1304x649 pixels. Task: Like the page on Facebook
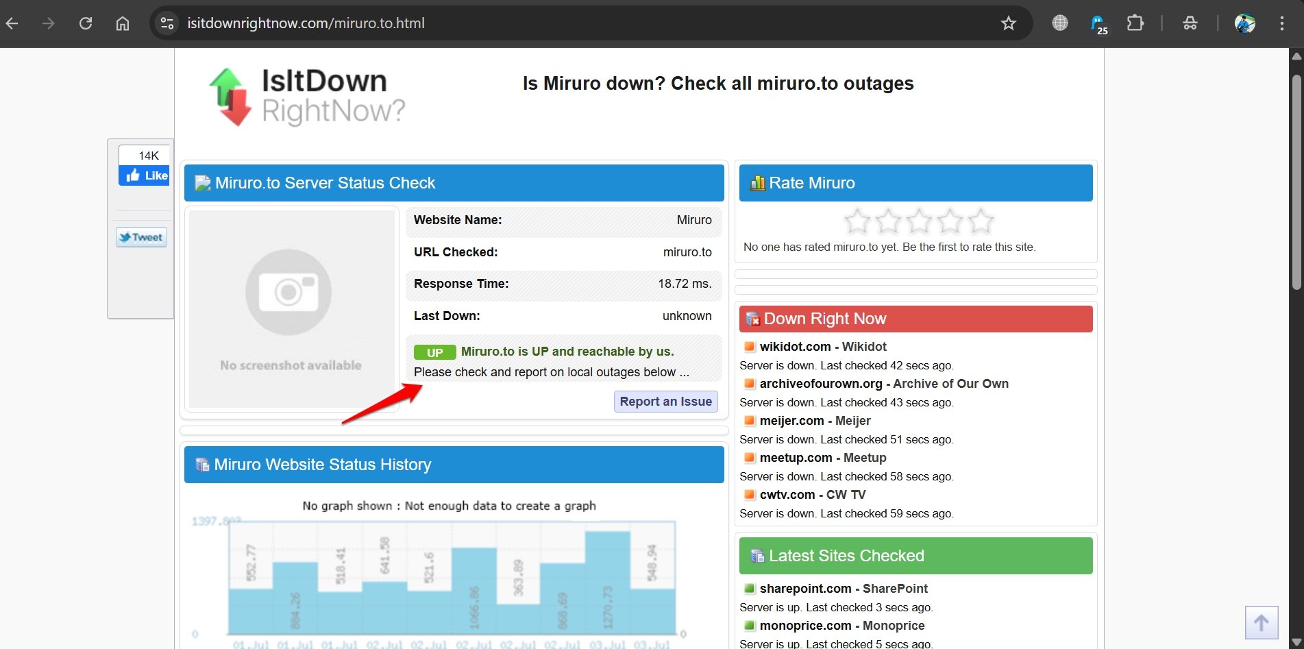coord(143,175)
